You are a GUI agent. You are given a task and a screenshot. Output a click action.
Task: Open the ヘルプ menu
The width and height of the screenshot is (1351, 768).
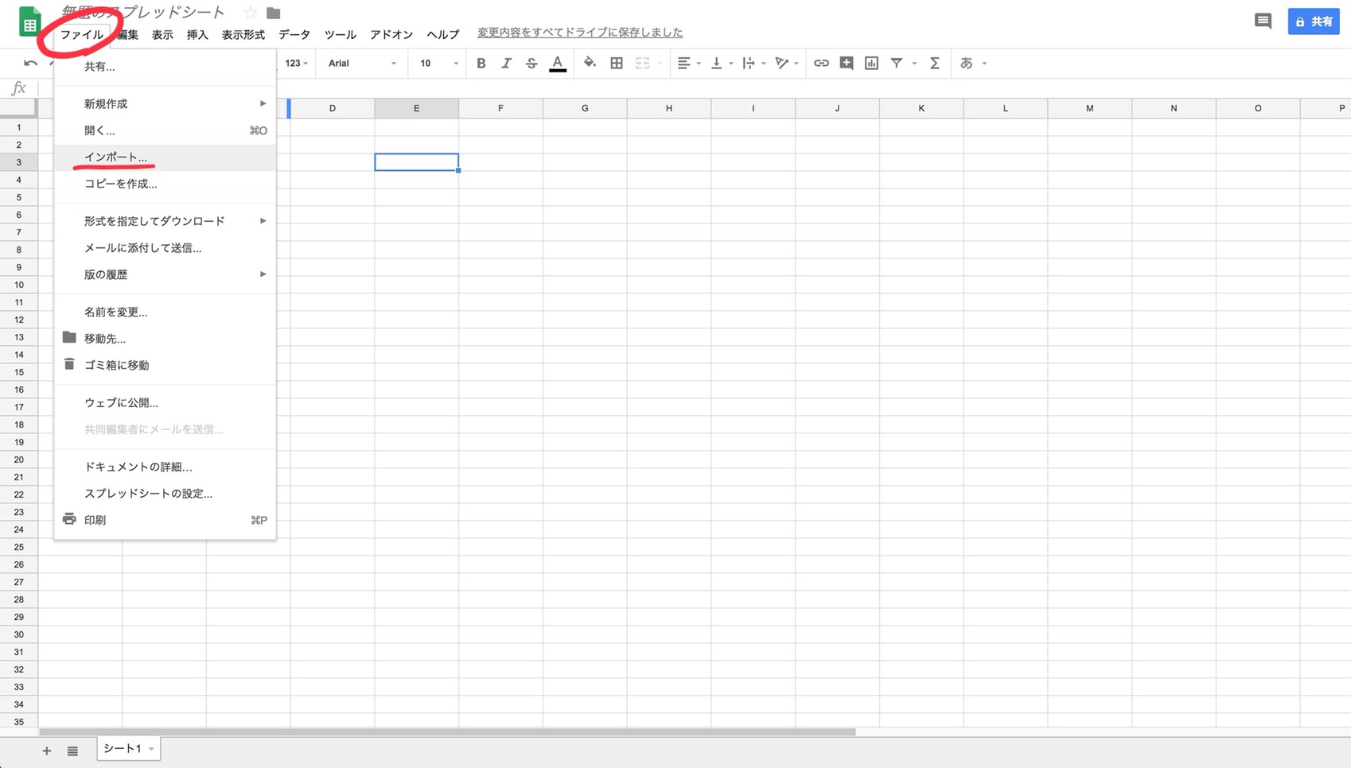tap(443, 34)
